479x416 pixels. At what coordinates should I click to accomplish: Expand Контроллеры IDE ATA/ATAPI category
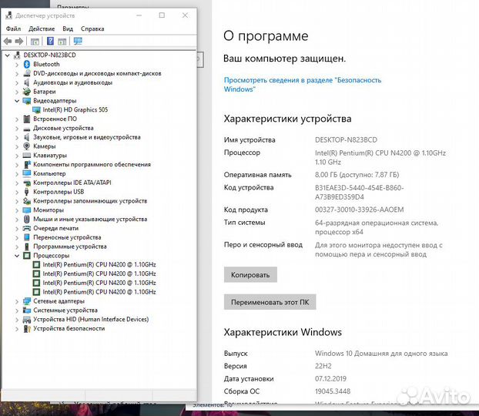pos(17,183)
